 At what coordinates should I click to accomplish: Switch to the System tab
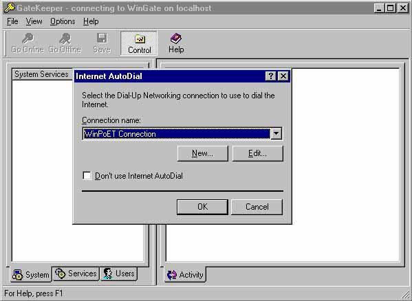[x=31, y=274]
